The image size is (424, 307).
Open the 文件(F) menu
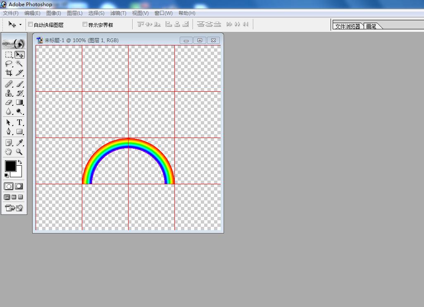click(x=11, y=13)
